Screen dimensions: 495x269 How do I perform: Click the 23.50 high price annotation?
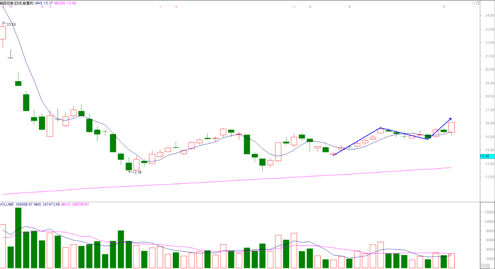coord(11,24)
